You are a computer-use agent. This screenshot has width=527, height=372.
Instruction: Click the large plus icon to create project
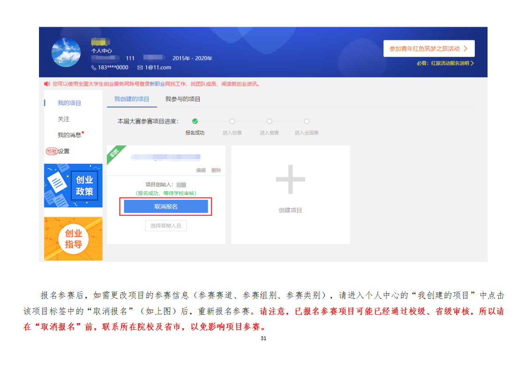point(290,179)
